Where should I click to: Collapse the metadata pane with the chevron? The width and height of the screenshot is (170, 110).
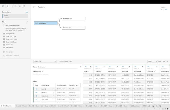[x=80, y=66]
